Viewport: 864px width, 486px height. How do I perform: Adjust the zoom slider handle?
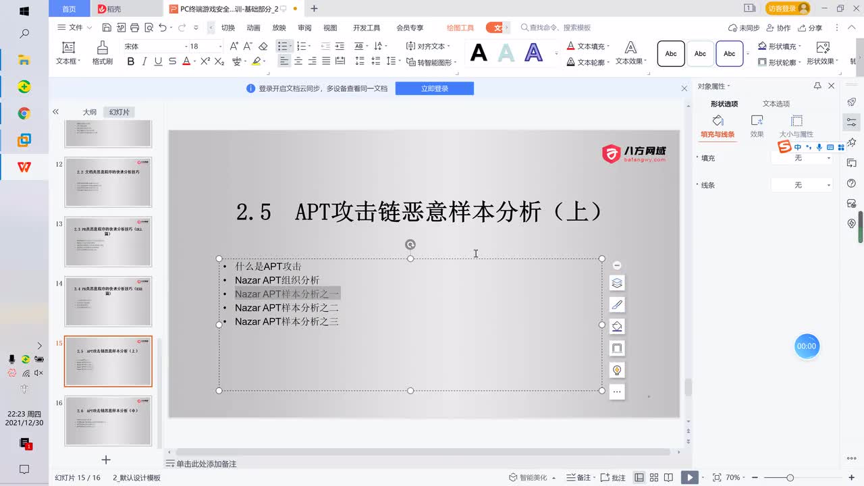pyautogui.click(x=790, y=477)
